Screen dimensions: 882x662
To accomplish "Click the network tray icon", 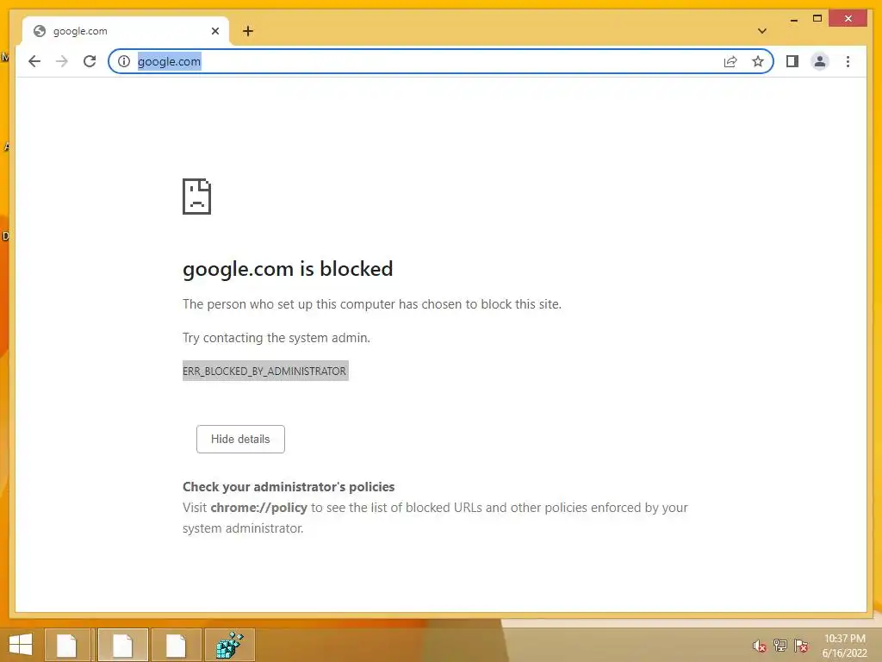I will click(x=780, y=646).
